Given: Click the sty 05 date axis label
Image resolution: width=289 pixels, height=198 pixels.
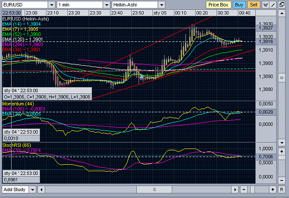Looking at the screenshot, I should point(160,13).
